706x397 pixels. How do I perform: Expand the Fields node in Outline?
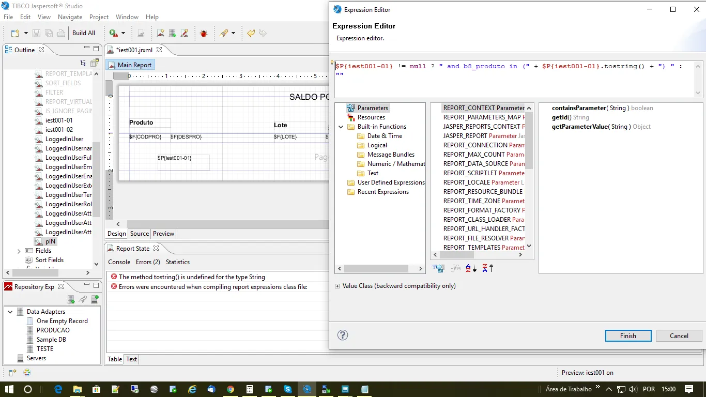(19, 251)
